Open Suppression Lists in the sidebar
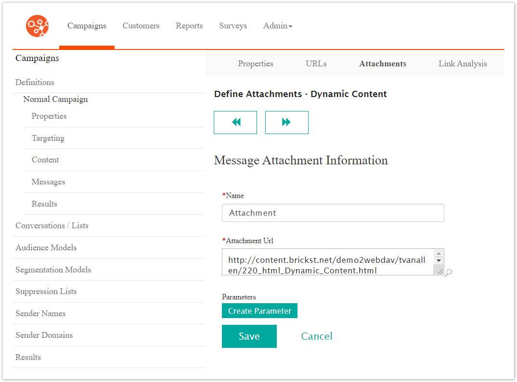The image size is (517, 382). (46, 291)
